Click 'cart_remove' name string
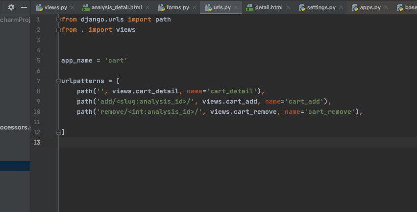417x212 pixels. pyautogui.click(x=330, y=112)
